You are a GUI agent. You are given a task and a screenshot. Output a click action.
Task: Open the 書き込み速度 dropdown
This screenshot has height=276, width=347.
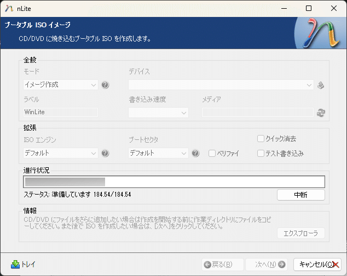158,113
